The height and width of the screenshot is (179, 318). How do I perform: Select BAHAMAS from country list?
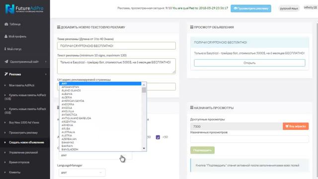coord(100,143)
